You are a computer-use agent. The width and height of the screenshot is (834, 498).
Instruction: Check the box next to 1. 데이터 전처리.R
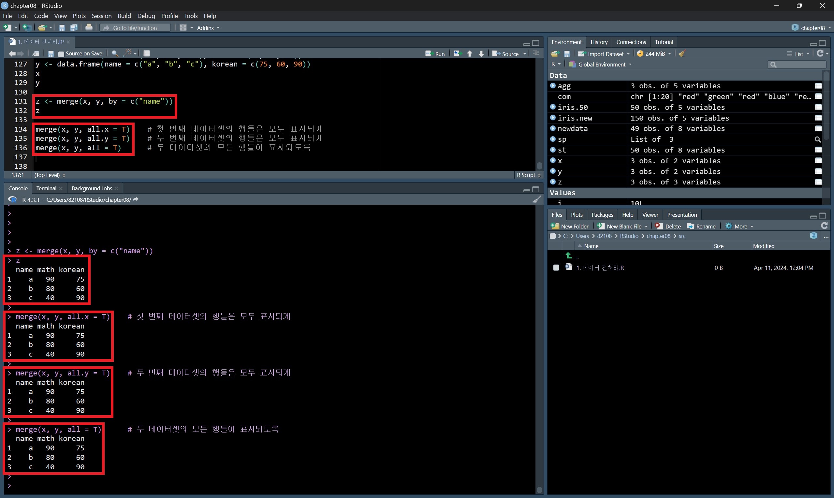click(x=556, y=268)
